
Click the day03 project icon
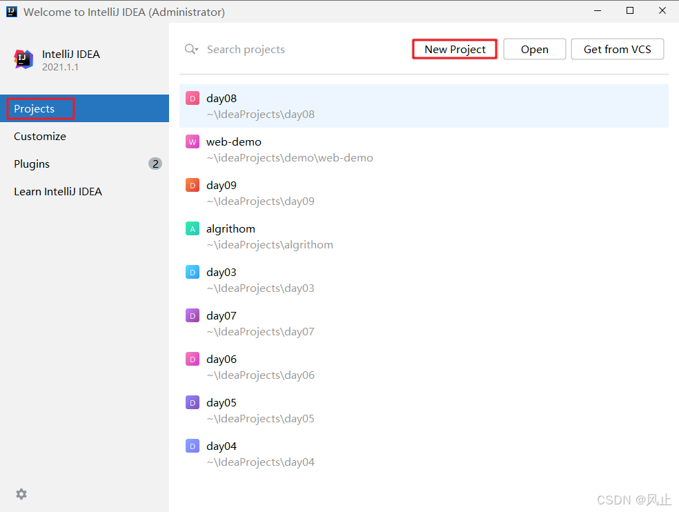tap(193, 273)
